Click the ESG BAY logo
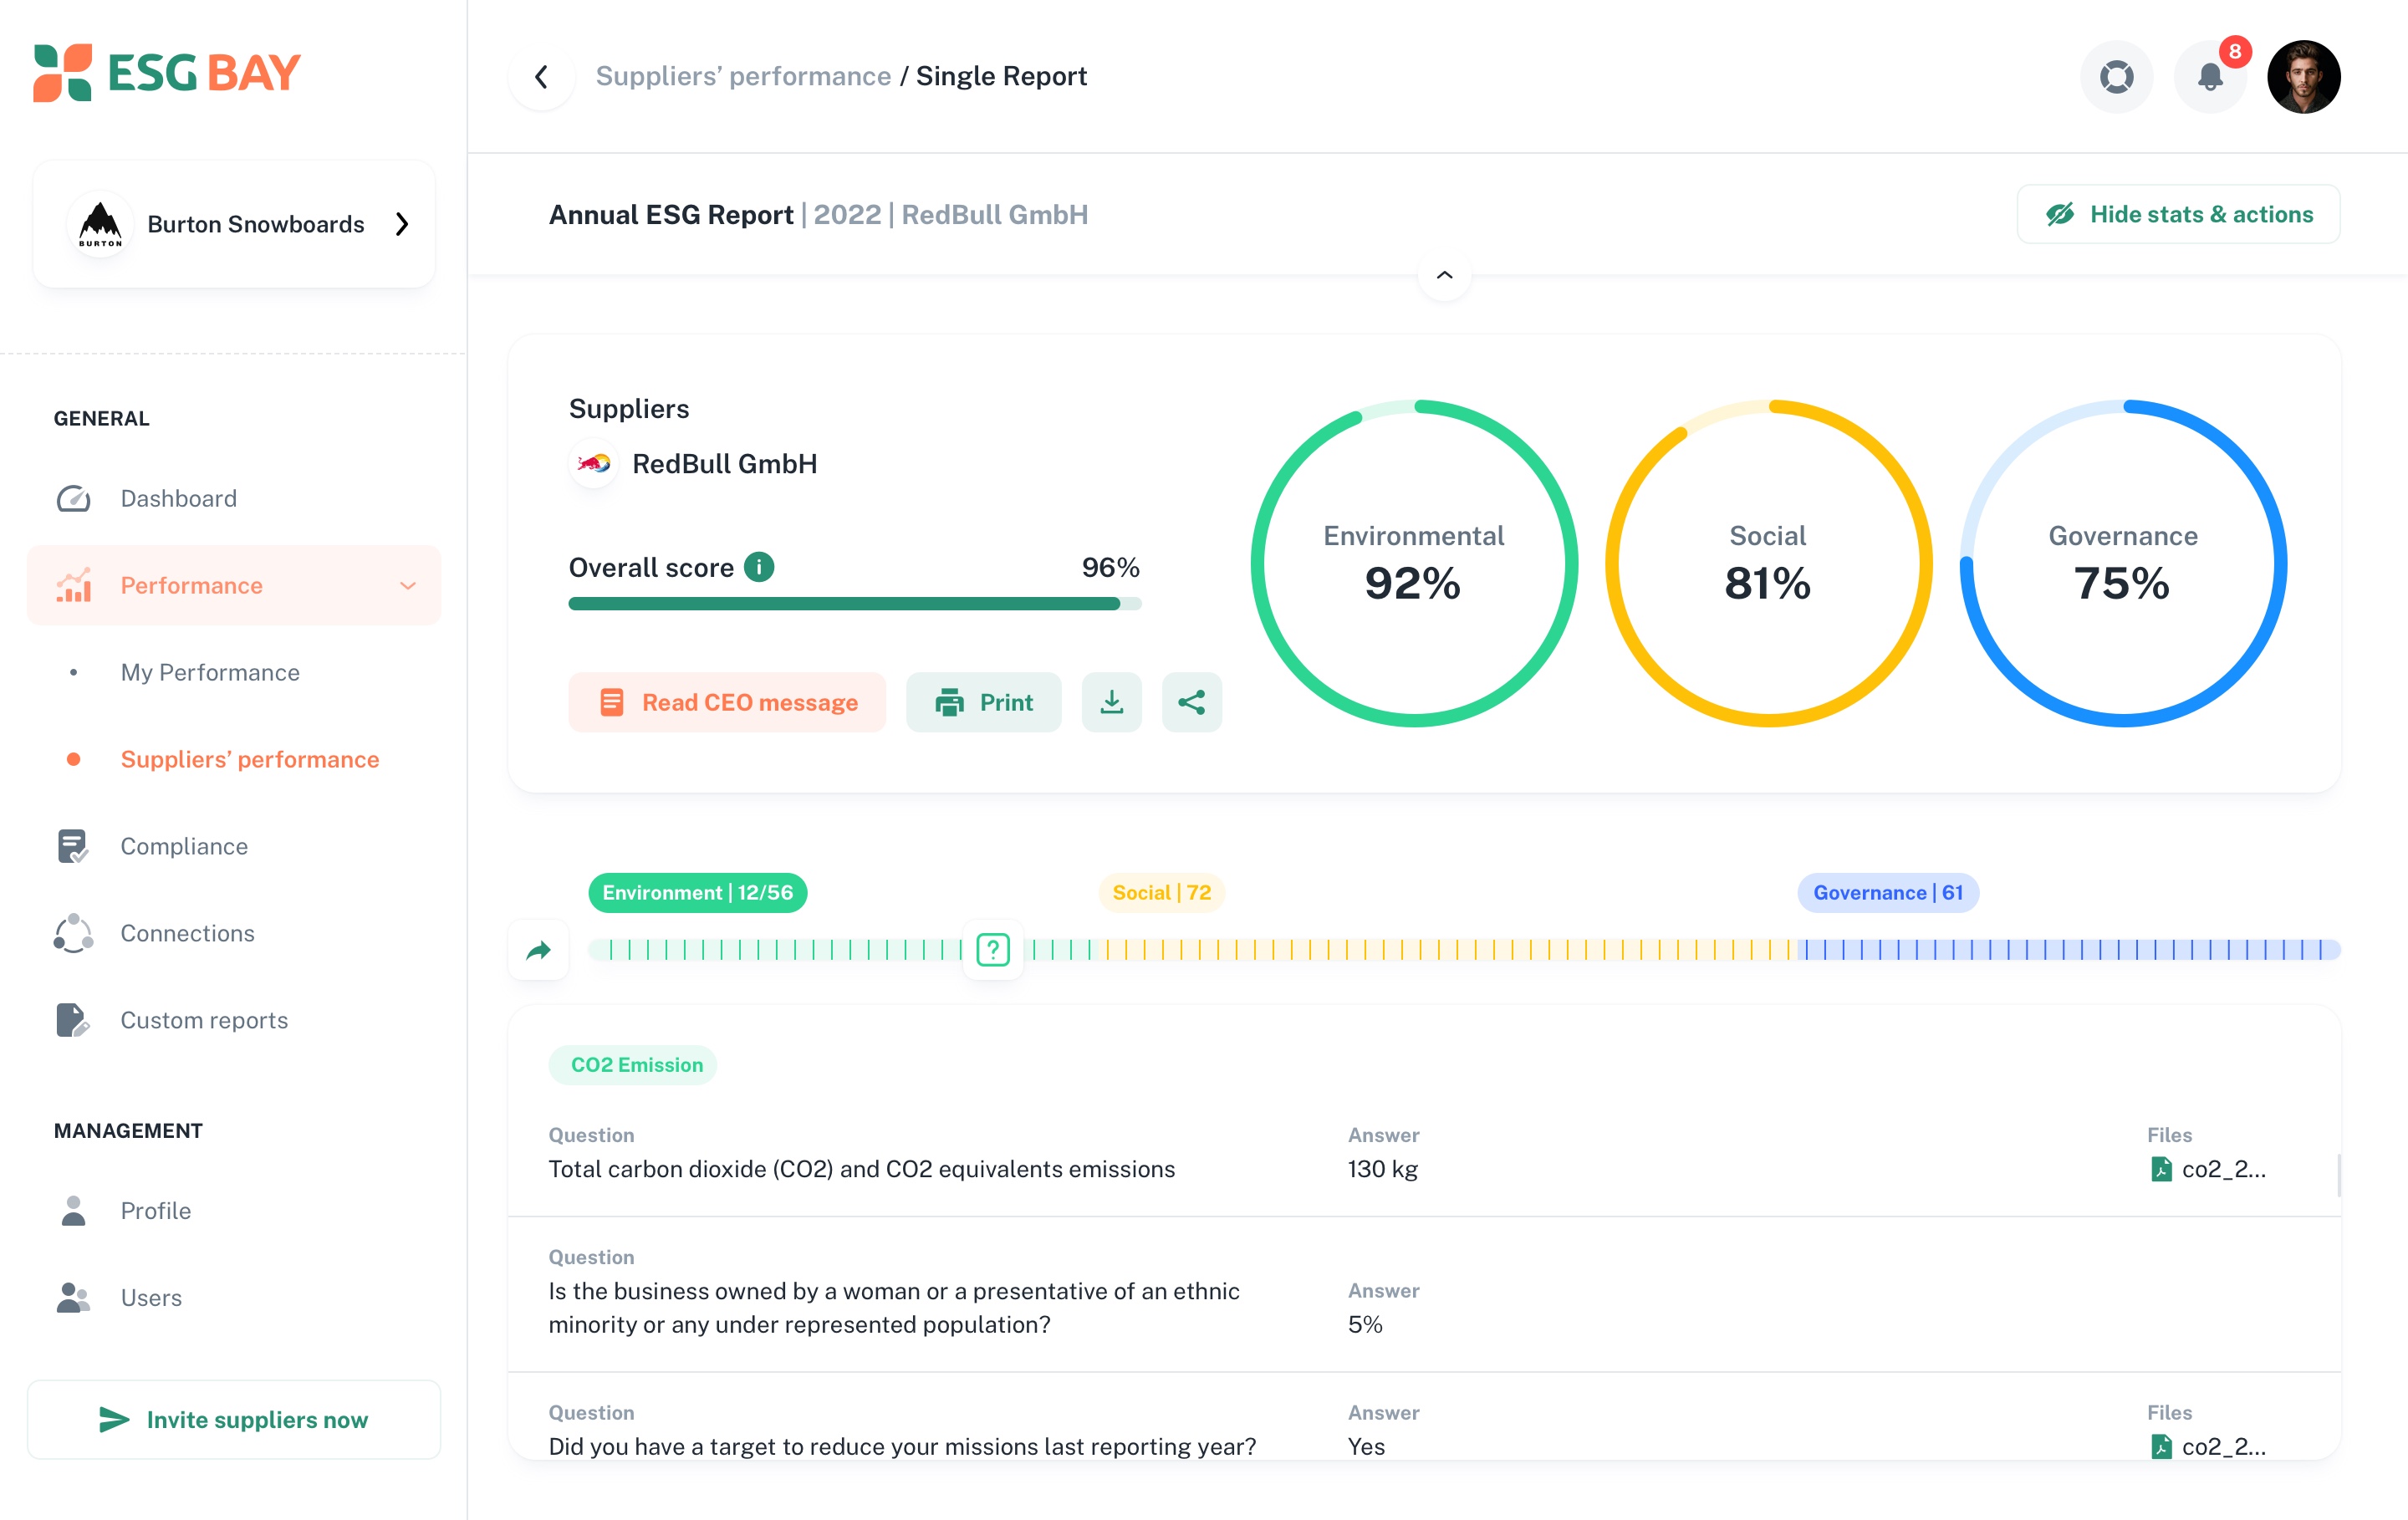 pos(167,73)
